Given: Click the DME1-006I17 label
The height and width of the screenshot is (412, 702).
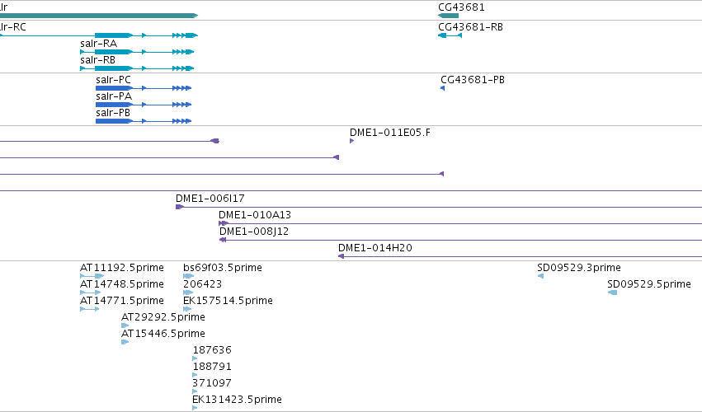Looking at the screenshot, I should [x=210, y=198].
